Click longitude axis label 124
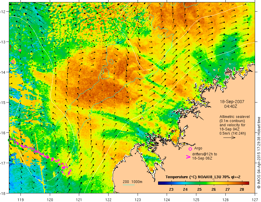Image resolution: width=261 pixels, height=202 pixels. tap(167, 200)
